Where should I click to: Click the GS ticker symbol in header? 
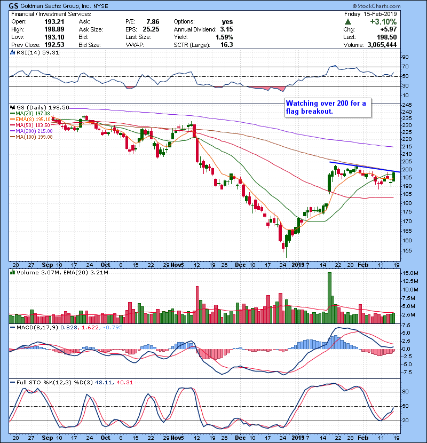tap(13, 6)
